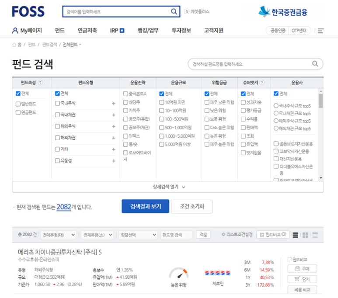
Task: Open the 전체유형(대) dropdown
Action: coord(58,235)
